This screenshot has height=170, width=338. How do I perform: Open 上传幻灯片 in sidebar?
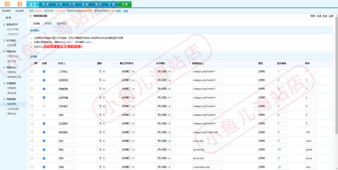tap(13, 34)
